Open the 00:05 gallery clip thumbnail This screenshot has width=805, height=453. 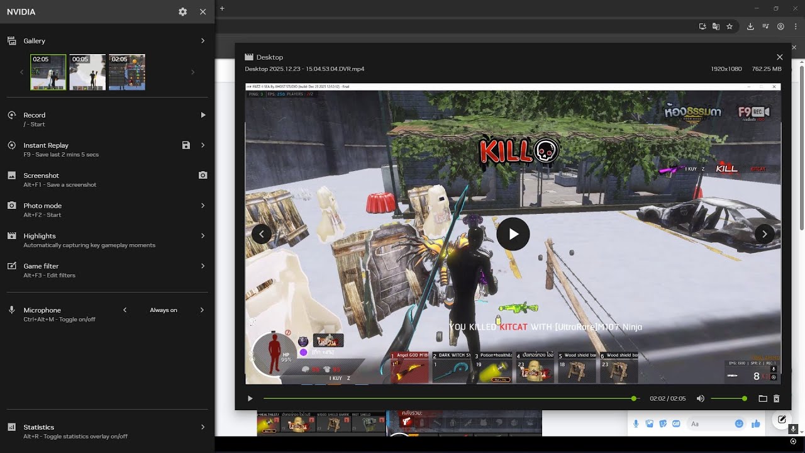click(x=87, y=72)
